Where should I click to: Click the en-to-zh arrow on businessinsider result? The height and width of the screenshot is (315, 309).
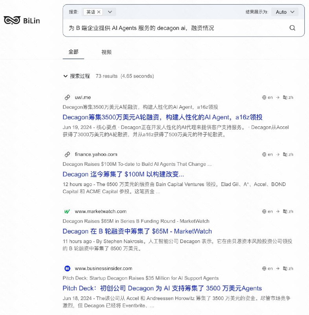(278, 269)
